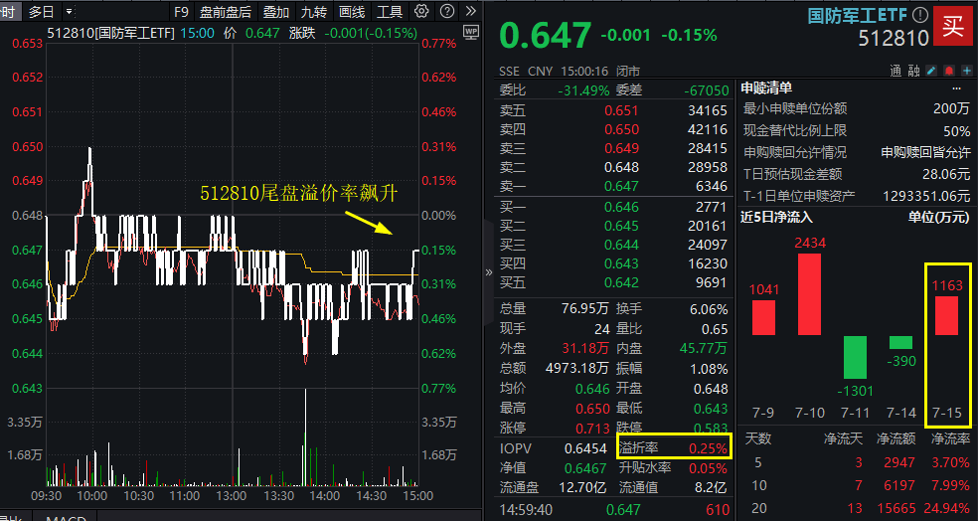This screenshot has height=521, width=978.
Task: Click 总额 value 4973.18万
Action: click(x=576, y=368)
